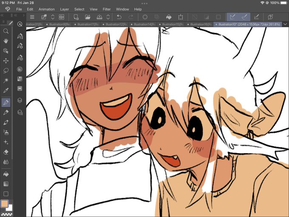Select the Eyedropper tool
The width and height of the screenshot is (289, 217).
(x=6, y=90)
